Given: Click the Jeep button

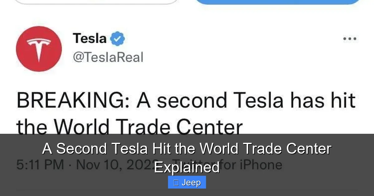Looking at the screenshot, I should (187, 182).
